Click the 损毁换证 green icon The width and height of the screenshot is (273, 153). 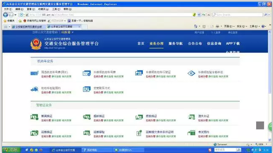[139, 117]
